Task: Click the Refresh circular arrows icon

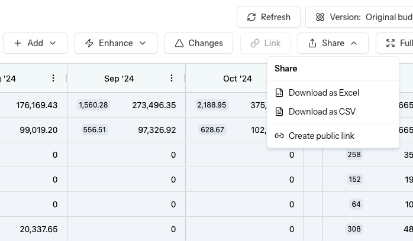Action: point(251,17)
